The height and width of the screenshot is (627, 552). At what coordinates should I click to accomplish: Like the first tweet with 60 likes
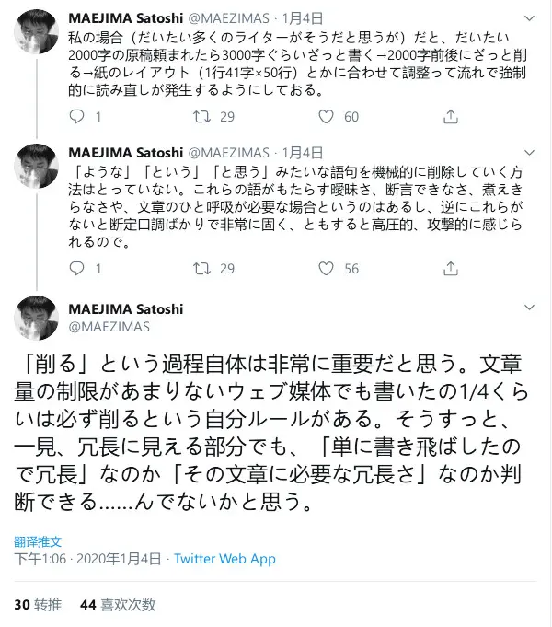[325, 117]
